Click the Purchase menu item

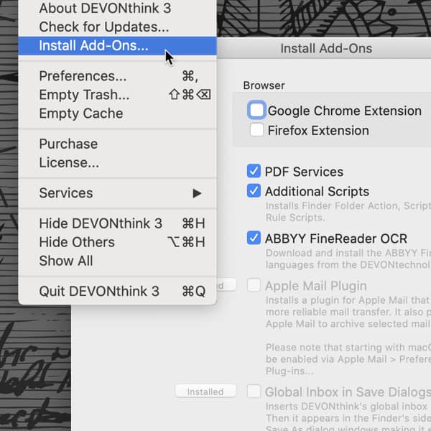point(117,144)
